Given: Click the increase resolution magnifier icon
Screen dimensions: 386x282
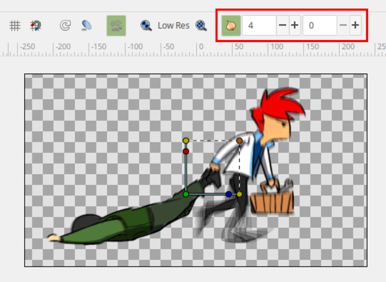Looking at the screenshot, I should pos(201,25).
